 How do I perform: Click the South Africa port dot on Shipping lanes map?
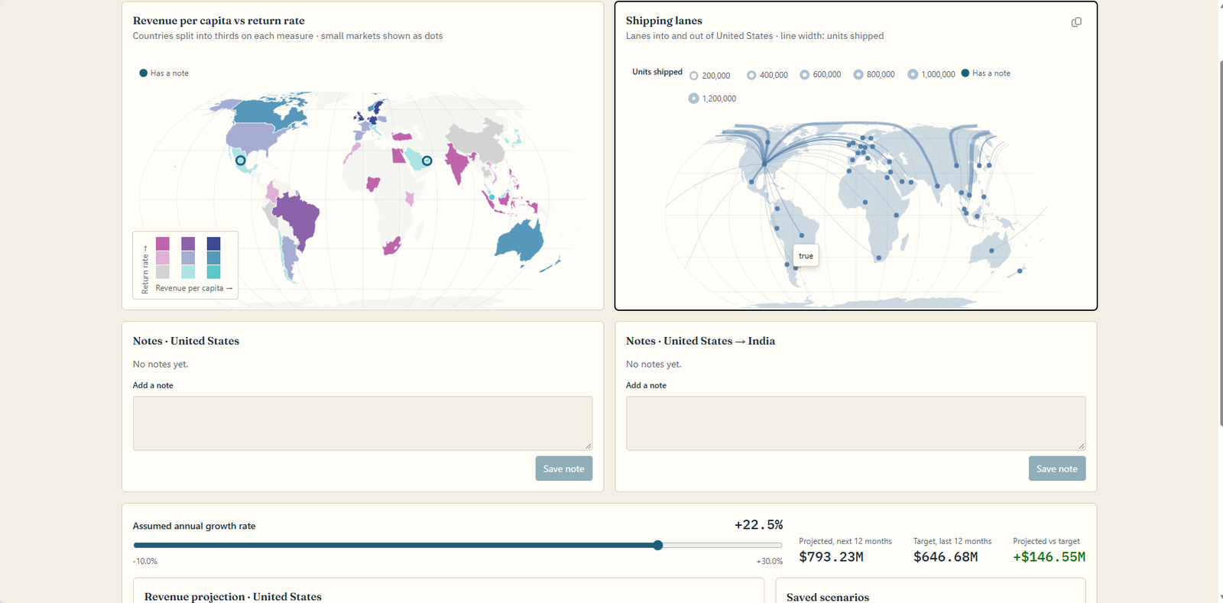[x=879, y=258]
